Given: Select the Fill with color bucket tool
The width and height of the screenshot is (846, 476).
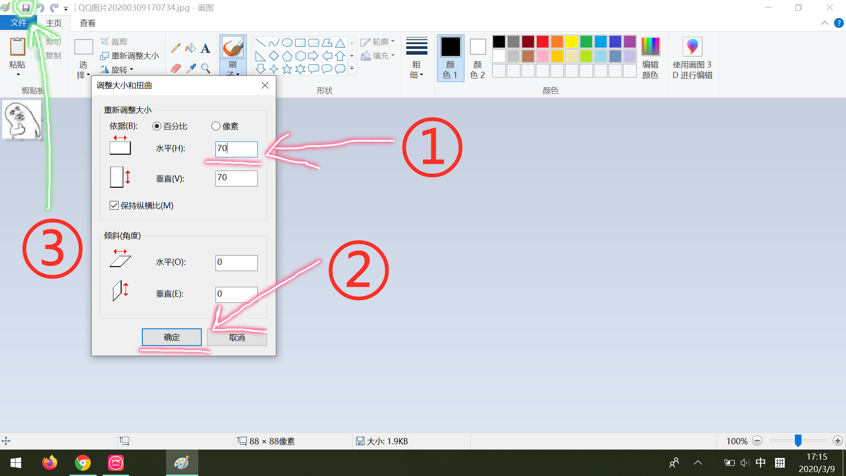Looking at the screenshot, I should 190,48.
